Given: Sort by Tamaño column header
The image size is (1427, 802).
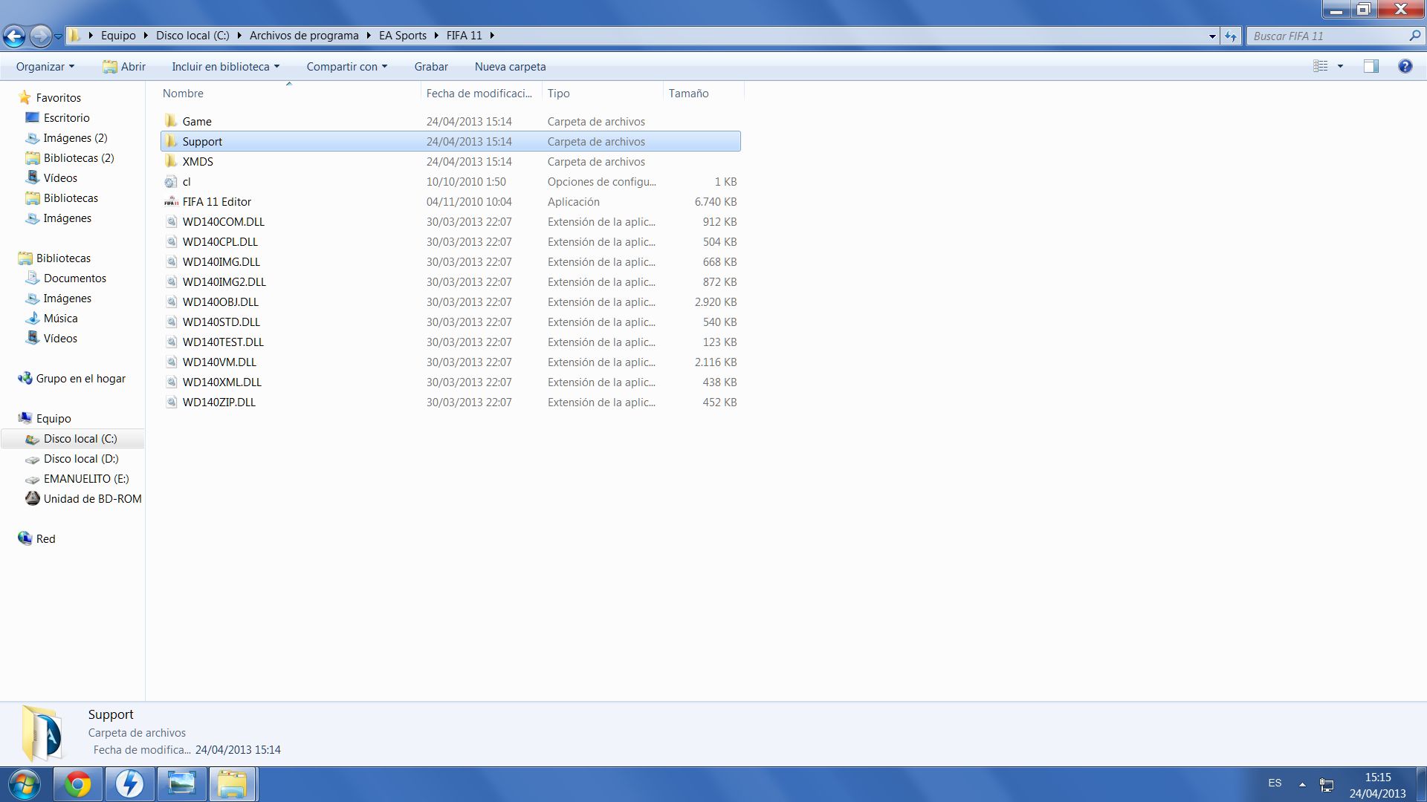Looking at the screenshot, I should (703, 93).
